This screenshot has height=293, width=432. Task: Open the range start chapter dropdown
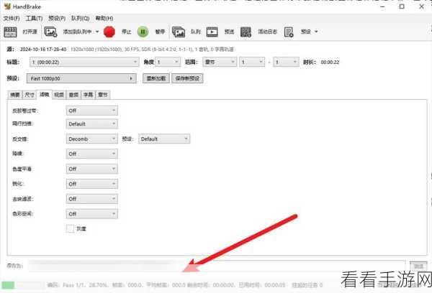click(x=252, y=62)
